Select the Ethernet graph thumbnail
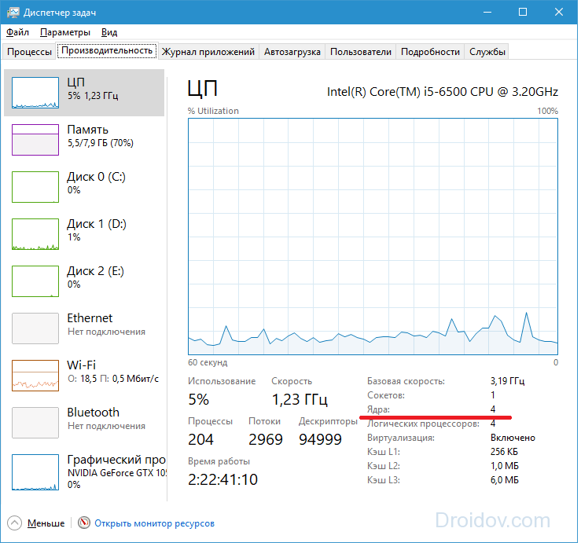The height and width of the screenshot is (543, 581). pos(35,328)
